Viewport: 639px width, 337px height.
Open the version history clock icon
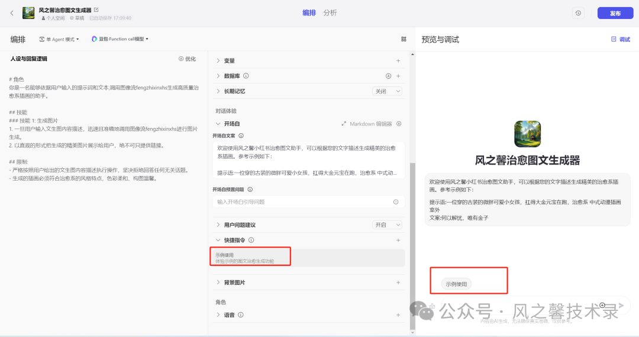click(x=578, y=13)
